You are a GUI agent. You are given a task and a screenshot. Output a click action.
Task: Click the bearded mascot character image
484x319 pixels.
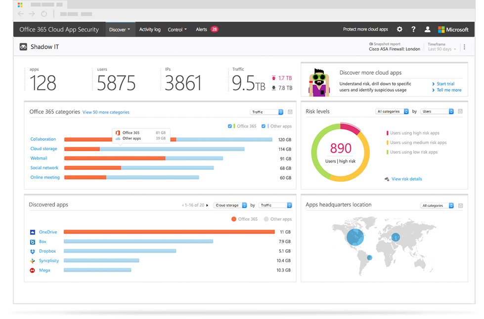point(319,82)
